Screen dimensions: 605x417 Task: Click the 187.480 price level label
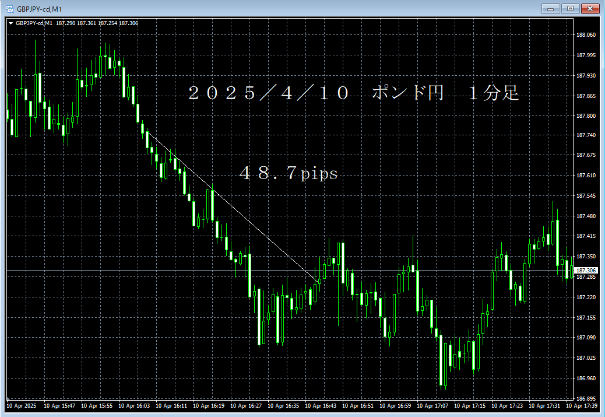586,216
